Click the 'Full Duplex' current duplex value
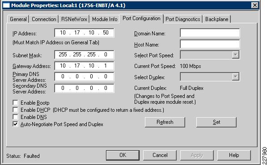The width and height of the screenshot is (267, 165). tap(191, 88)
